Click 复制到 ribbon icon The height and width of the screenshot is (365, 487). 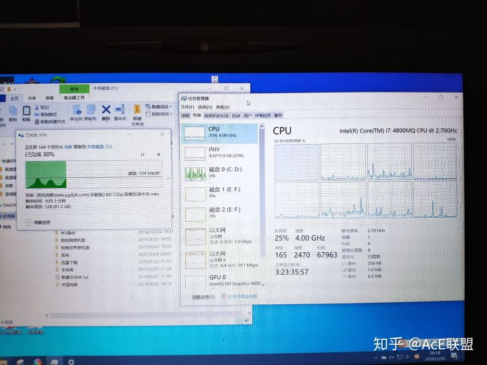[91, 113]
